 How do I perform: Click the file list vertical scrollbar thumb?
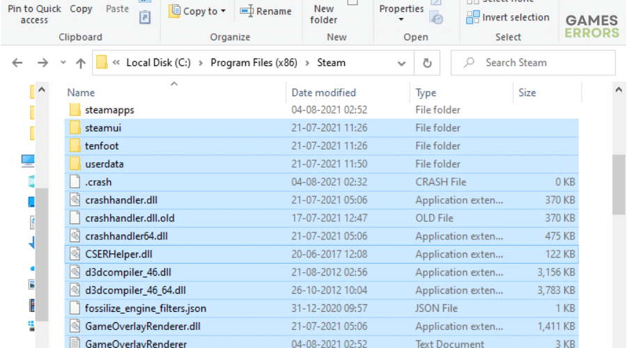tap(619, 184)
